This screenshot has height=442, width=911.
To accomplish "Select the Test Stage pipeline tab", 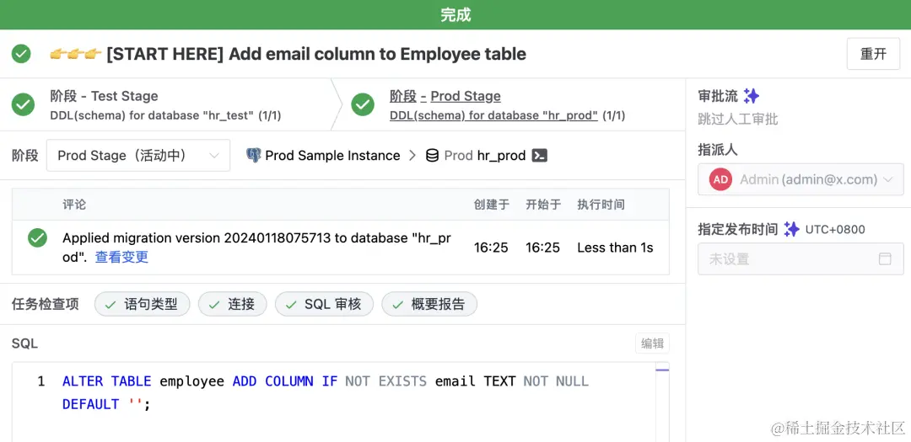I will (x=165, y=105).
